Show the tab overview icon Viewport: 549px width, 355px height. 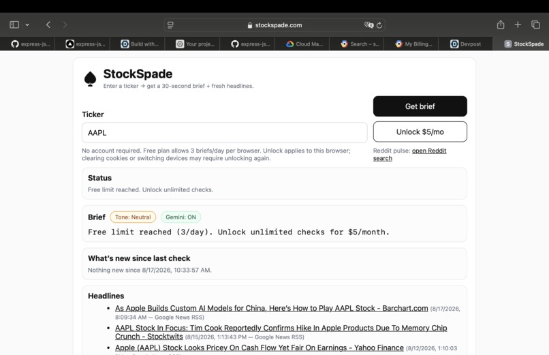[x=535, y=25]
